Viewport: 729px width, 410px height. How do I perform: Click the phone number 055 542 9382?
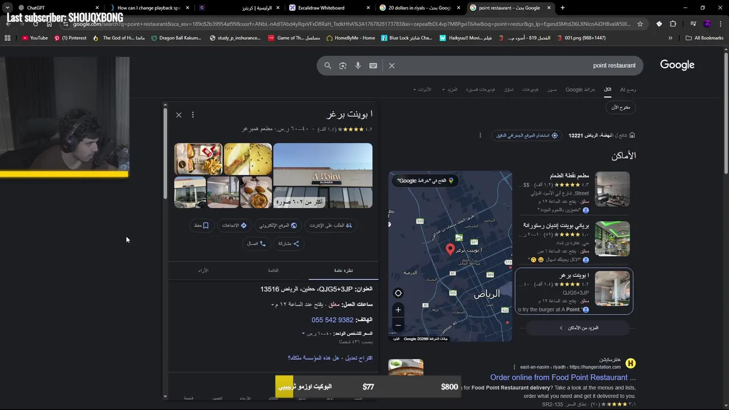click(332, 320)
